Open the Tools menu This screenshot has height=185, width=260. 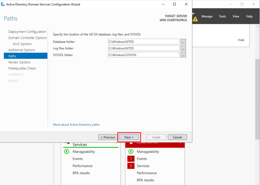223,16
